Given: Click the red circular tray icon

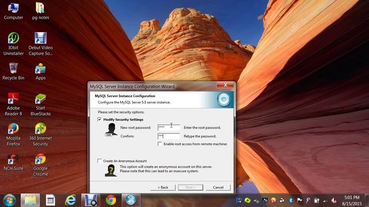Looking at the screenshot, I should coord(273,200).
